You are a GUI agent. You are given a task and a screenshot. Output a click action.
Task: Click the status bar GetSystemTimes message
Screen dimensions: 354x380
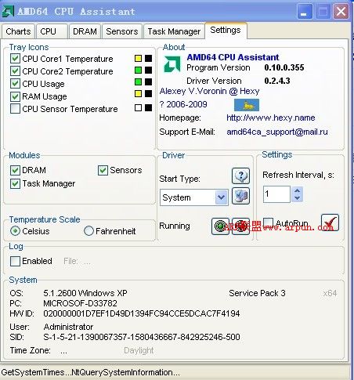(90, 372)
